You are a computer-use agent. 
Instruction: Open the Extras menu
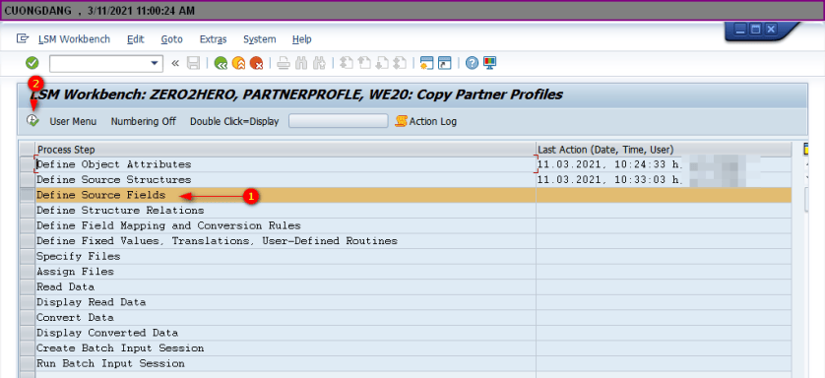[x=213, y=39]
